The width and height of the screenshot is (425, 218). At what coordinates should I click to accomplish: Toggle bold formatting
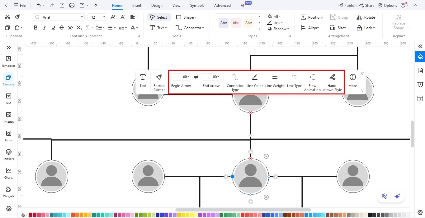pos(35,27)
